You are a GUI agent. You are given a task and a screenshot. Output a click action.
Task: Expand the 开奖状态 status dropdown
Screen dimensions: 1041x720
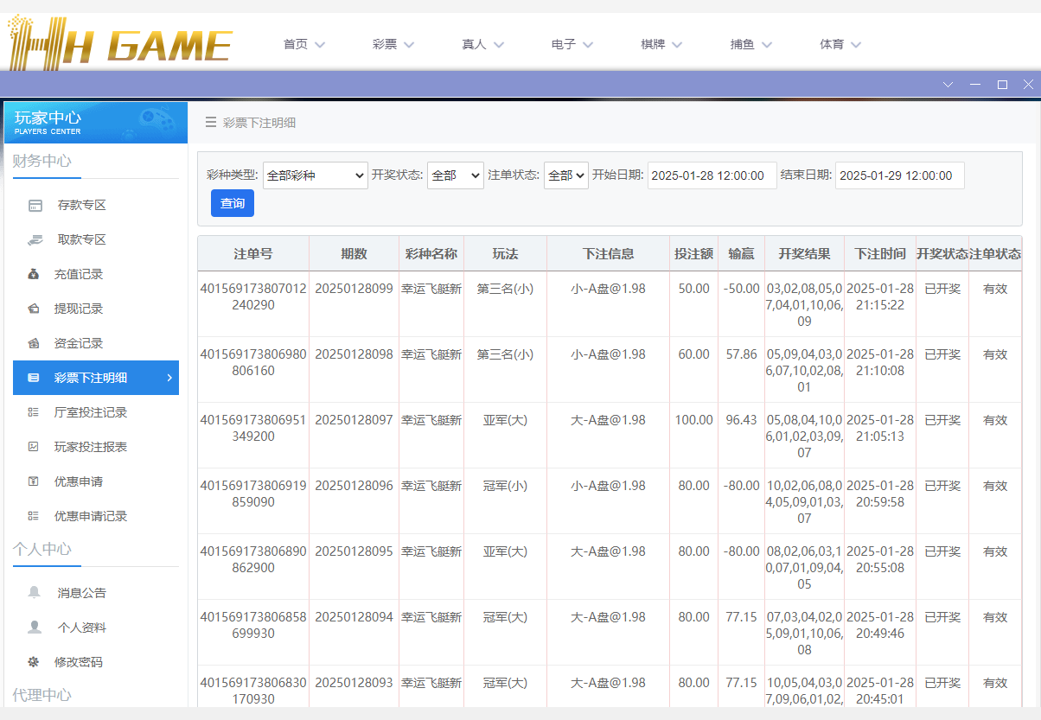[456, 175]
